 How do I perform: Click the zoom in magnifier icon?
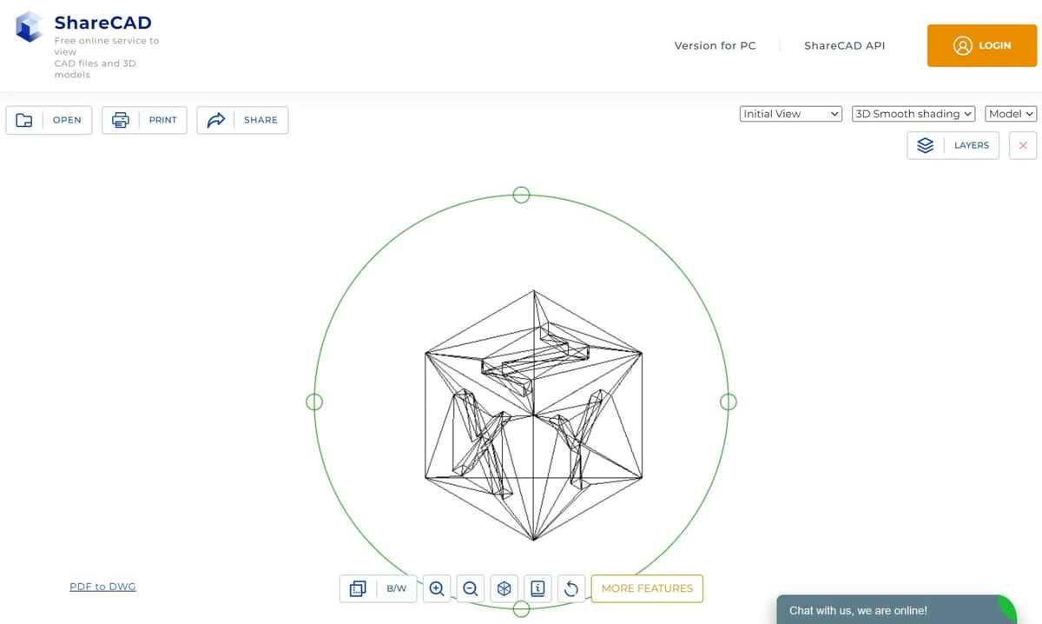[x=437, y=588]
